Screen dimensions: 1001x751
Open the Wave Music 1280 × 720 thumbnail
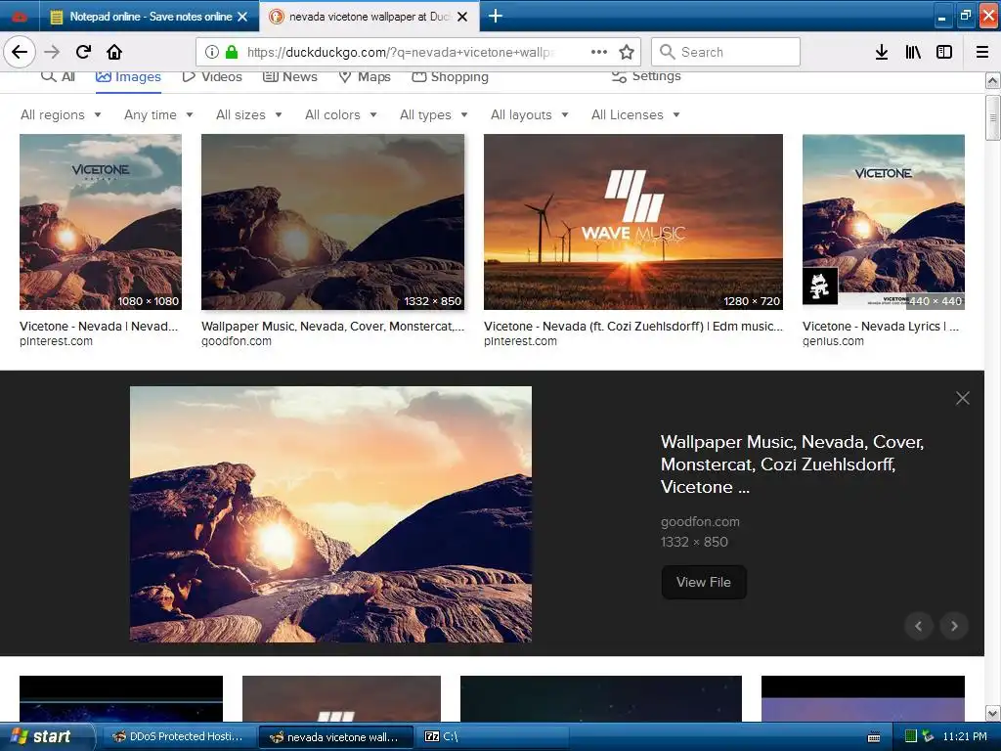632,222
